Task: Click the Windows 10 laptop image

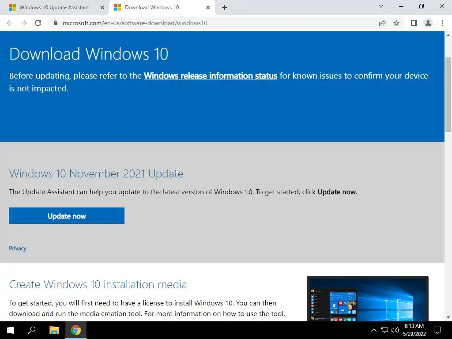Action: point(368,299)
